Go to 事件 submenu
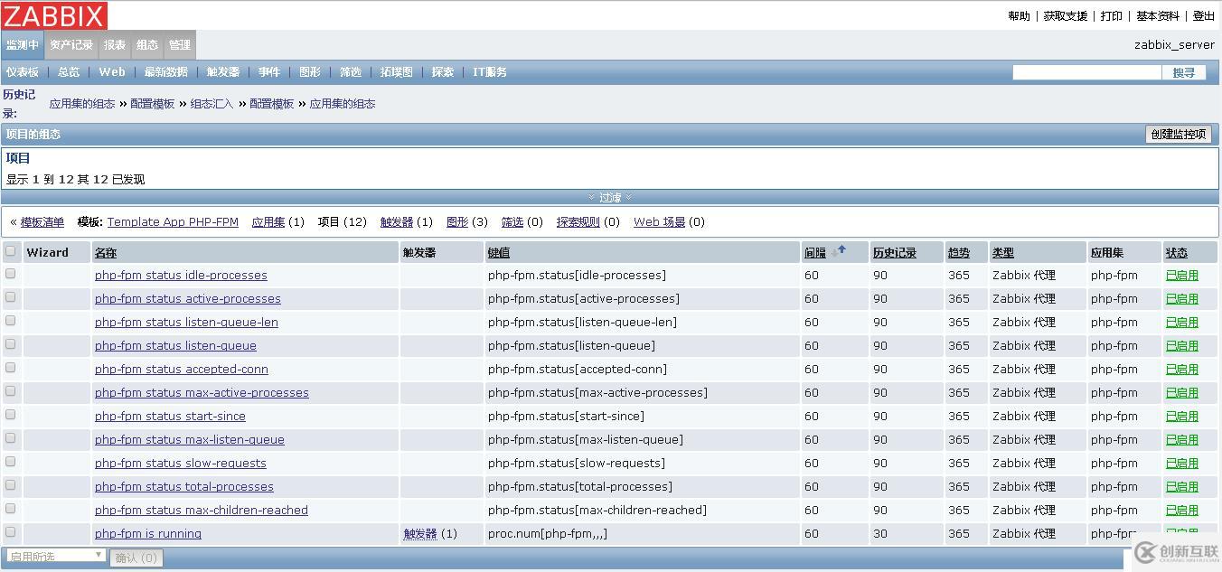 [x=269, y=72]
